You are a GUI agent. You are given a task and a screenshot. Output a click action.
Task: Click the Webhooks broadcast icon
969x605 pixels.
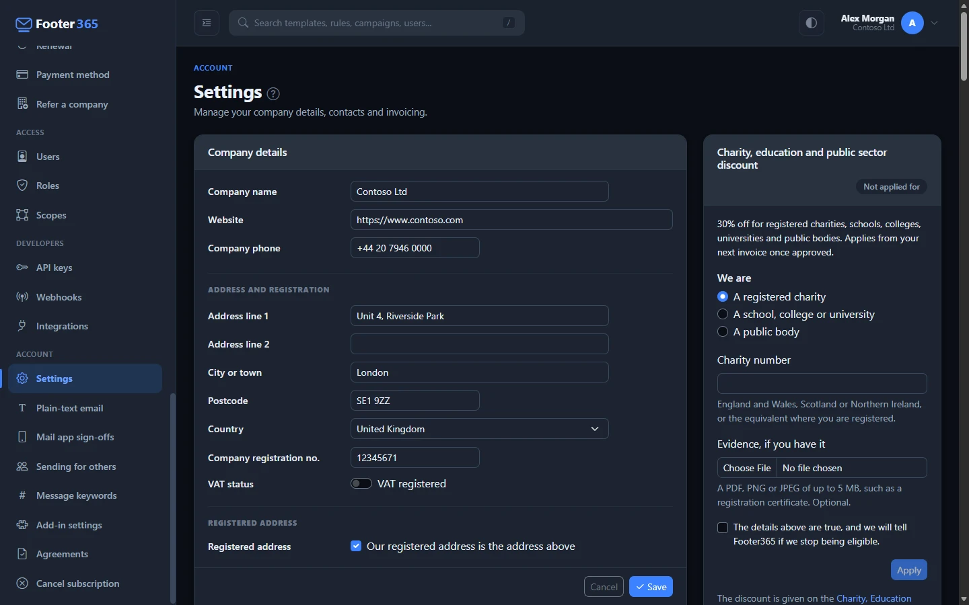click(22, 297)
